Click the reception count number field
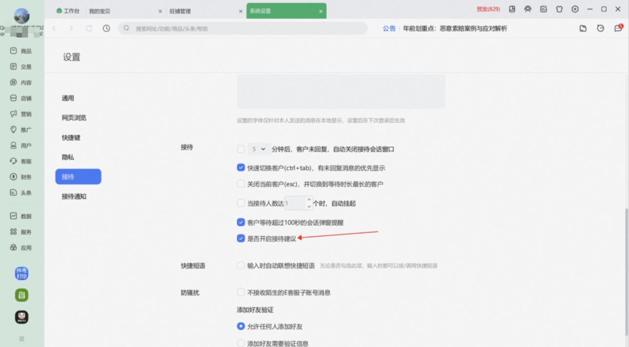This screenshot has width=629, height=347. (295, 203)
